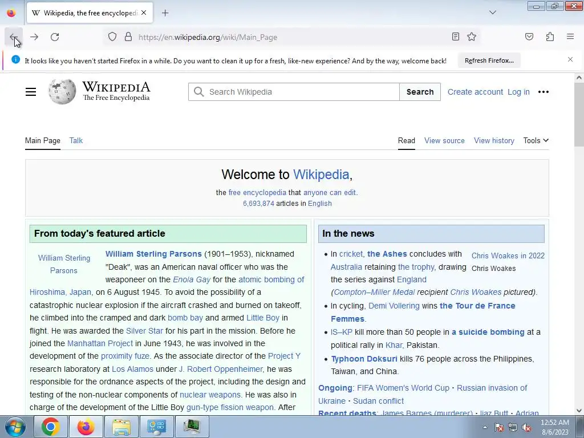Dismiss the Firefox refresh notification bar
This screenshot has width=584, height=438.
(570, 59)
